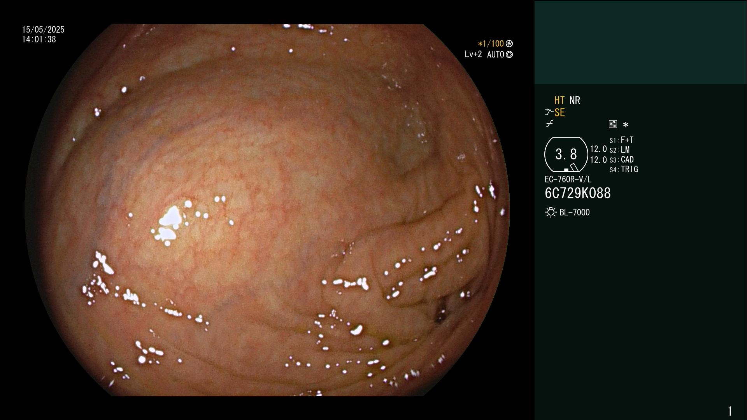Click the lower 12.0 value beside S3
Screen dimensions: 747x420
pyautogui.click(x=598, y=160)
